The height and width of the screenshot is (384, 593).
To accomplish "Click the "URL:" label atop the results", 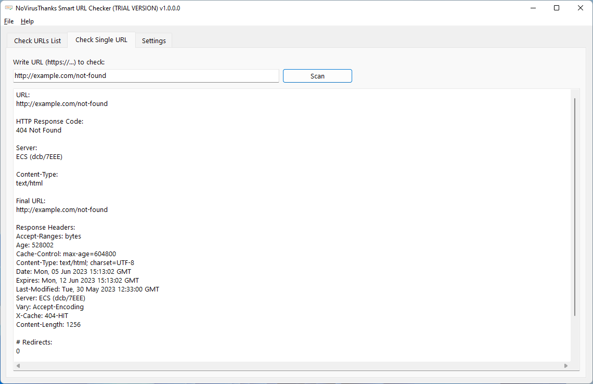I will [x=23, y=95].
